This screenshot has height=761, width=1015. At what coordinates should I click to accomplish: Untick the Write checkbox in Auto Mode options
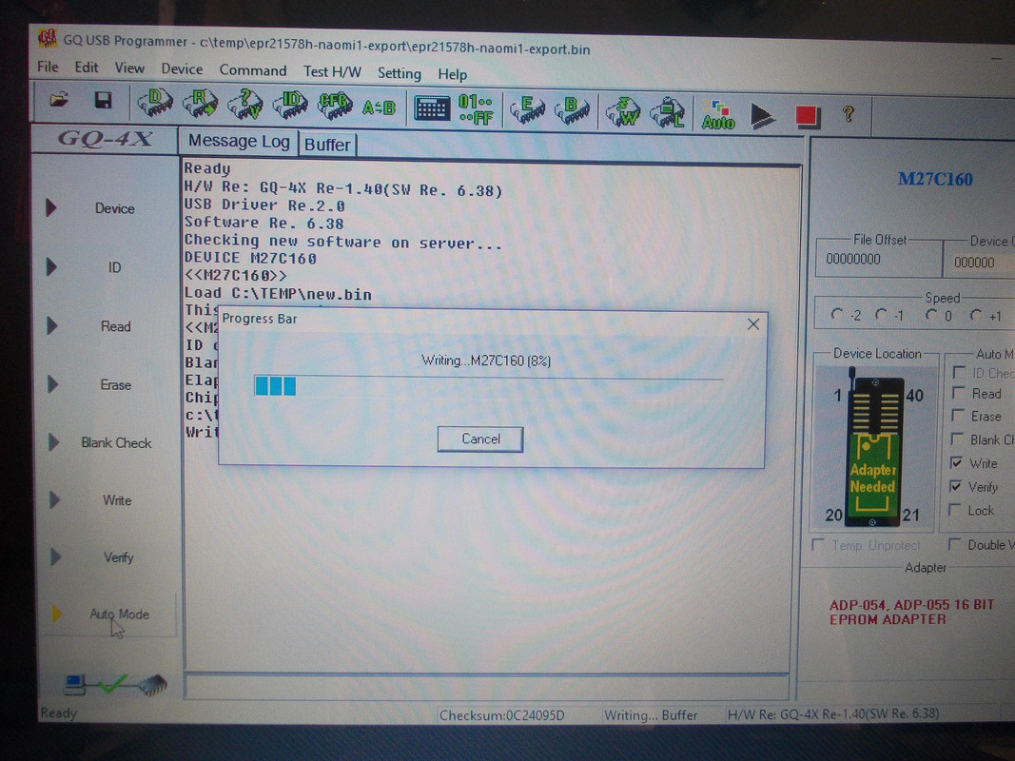(x=956, y=462)
